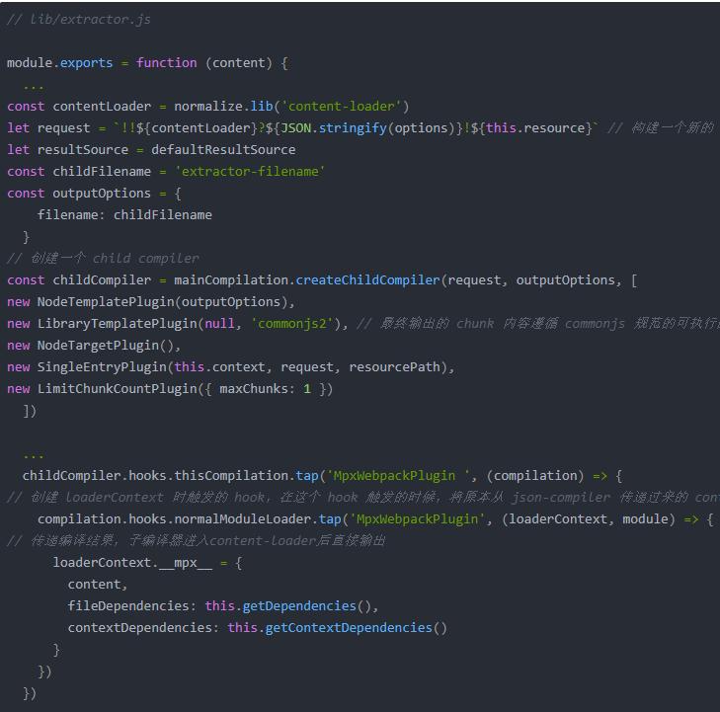The height and width of the screenshot is (712, 720).
Task: Click '(loaderContext, module)' parameters
Action: pyautogui.click(x=589, y=519)
